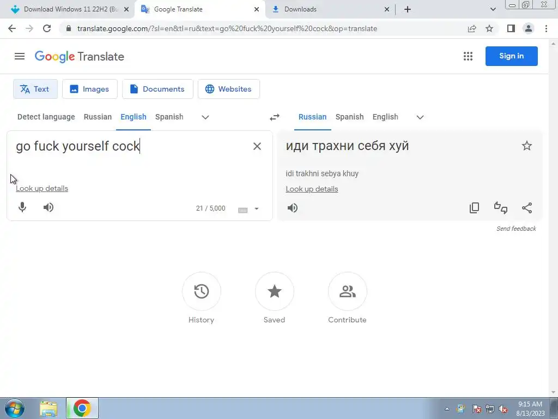Expand the target languages list
Viewport: 558px width, 419px height.
pos(420,117)
